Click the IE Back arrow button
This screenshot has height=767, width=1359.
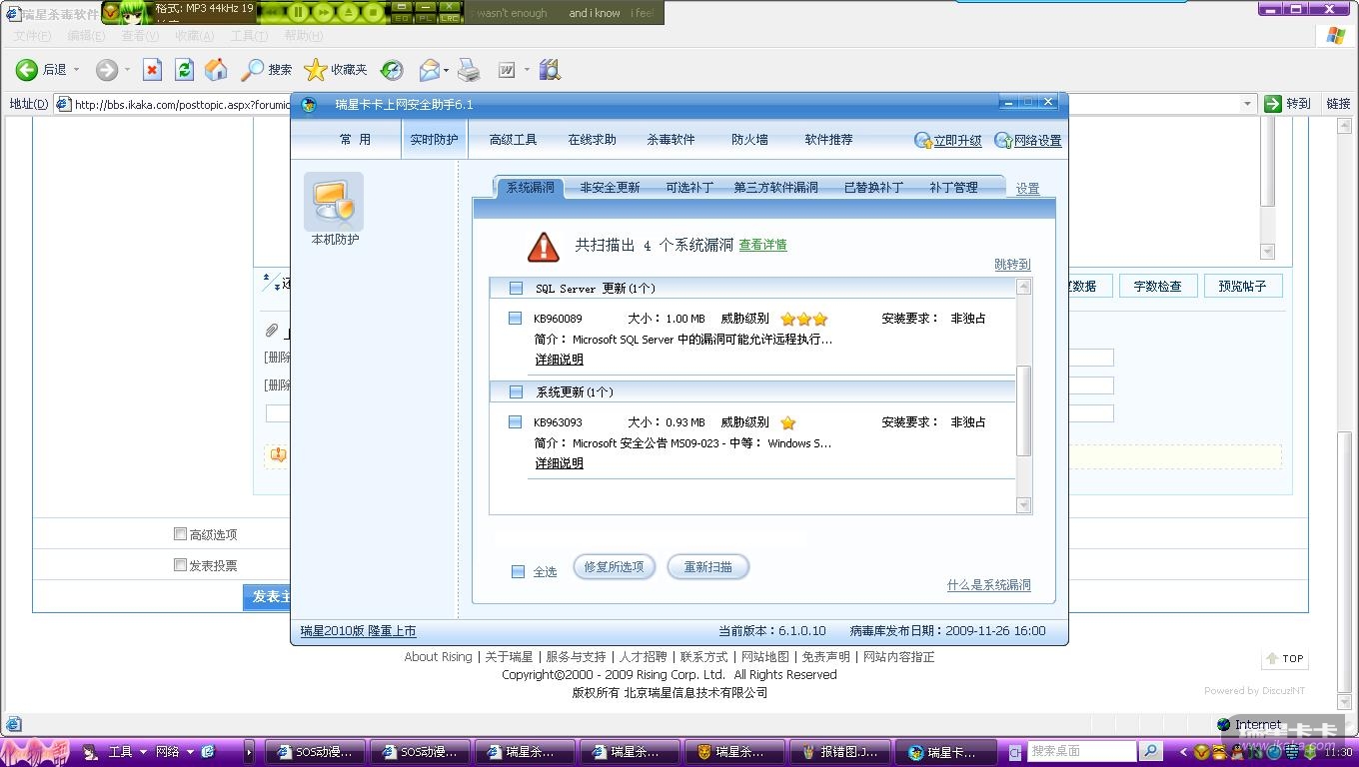point(27,70)
